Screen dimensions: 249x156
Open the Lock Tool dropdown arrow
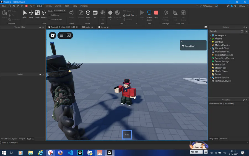coord(136,15)
